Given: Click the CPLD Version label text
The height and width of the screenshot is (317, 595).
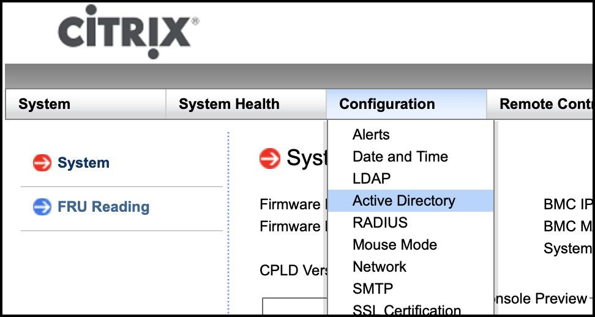Looking at the screenshot, I should click(293, 270).
